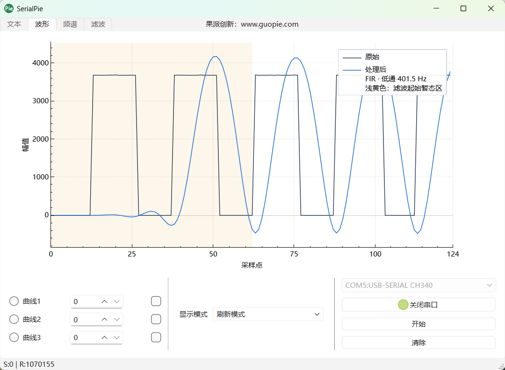The image size is (505, 370).
Task: Click the 曲线1 value input field
Action: 96,301
